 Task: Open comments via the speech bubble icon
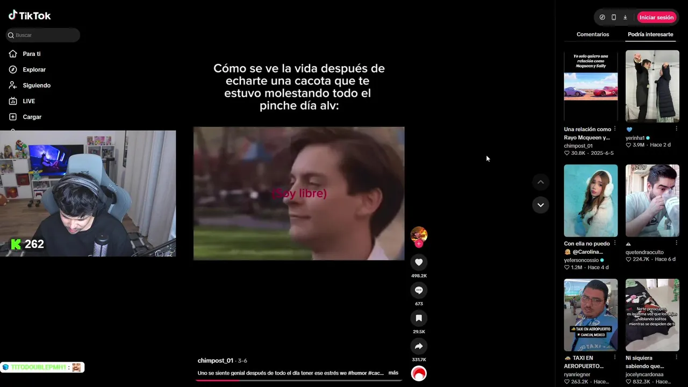pyautogui.click(x=419, y=290)
